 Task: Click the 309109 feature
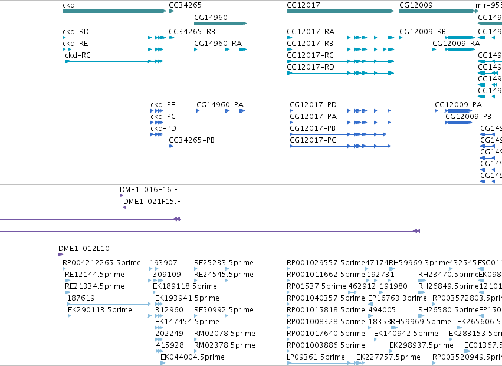pos(158,281)
